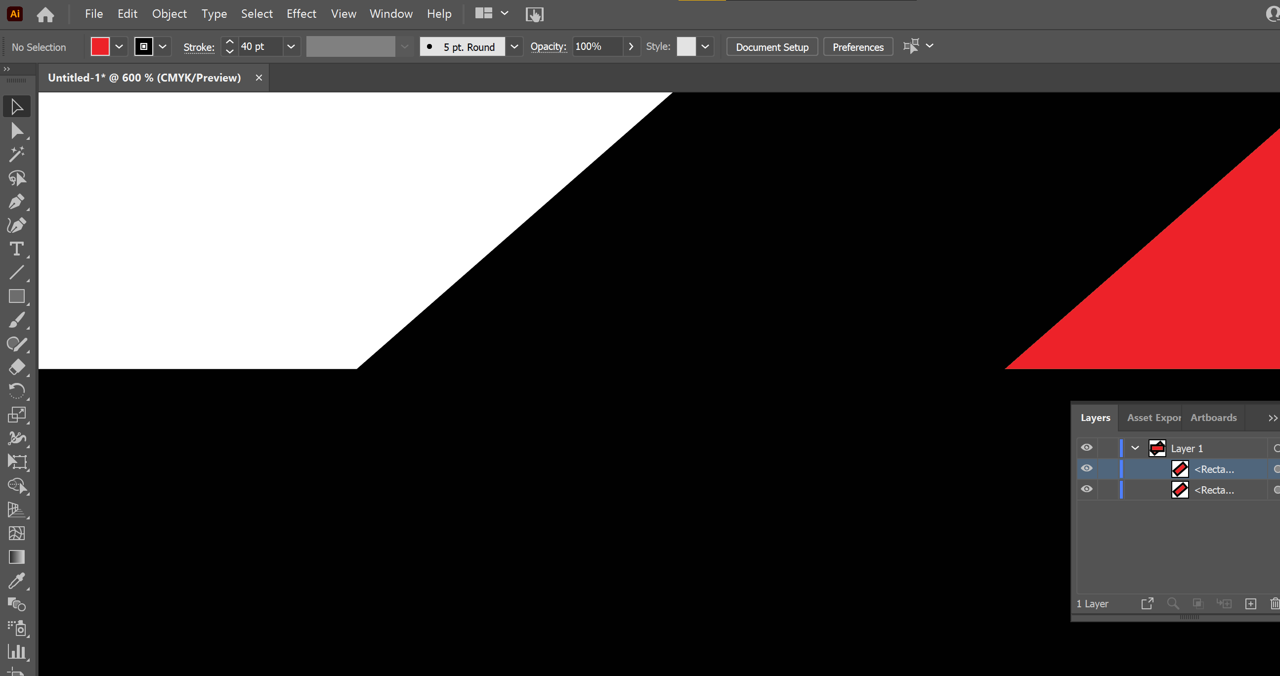Click Collect for Export icon in Layers panel

click(1148, 603)
